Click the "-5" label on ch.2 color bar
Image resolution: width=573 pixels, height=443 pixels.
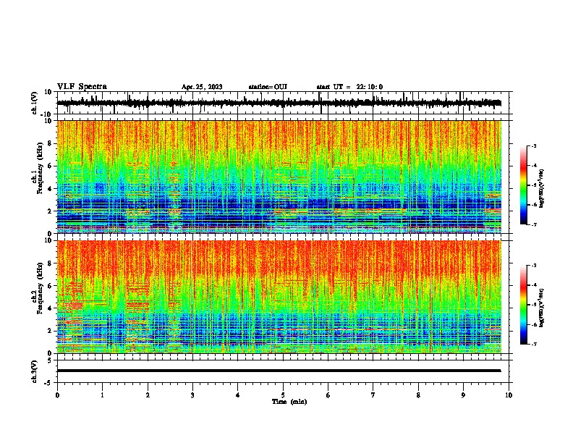point(534,305)
